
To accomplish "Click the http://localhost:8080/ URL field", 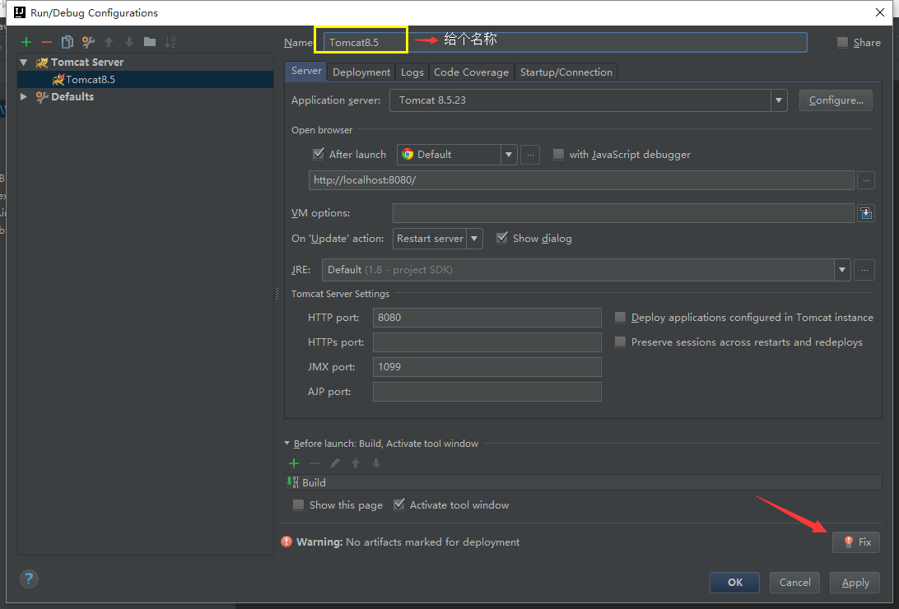I will [581, 180].
